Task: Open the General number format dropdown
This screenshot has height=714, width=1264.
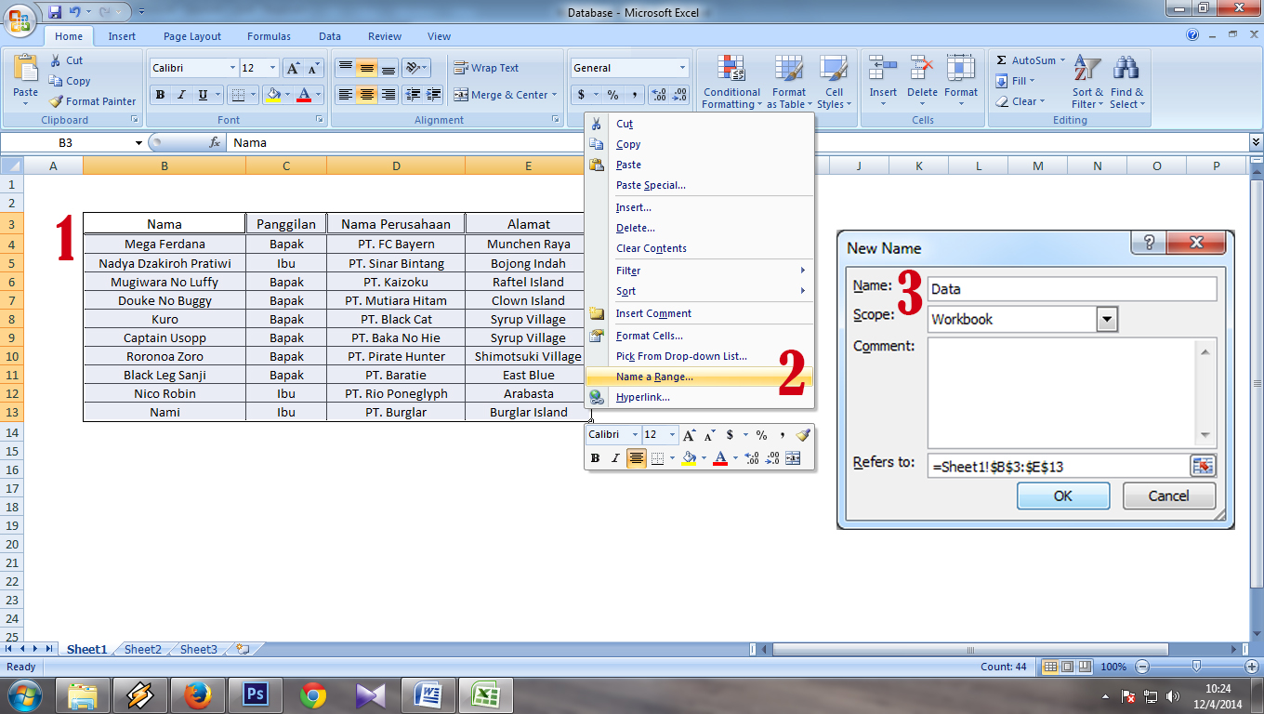Action: [x=682, y=68]
